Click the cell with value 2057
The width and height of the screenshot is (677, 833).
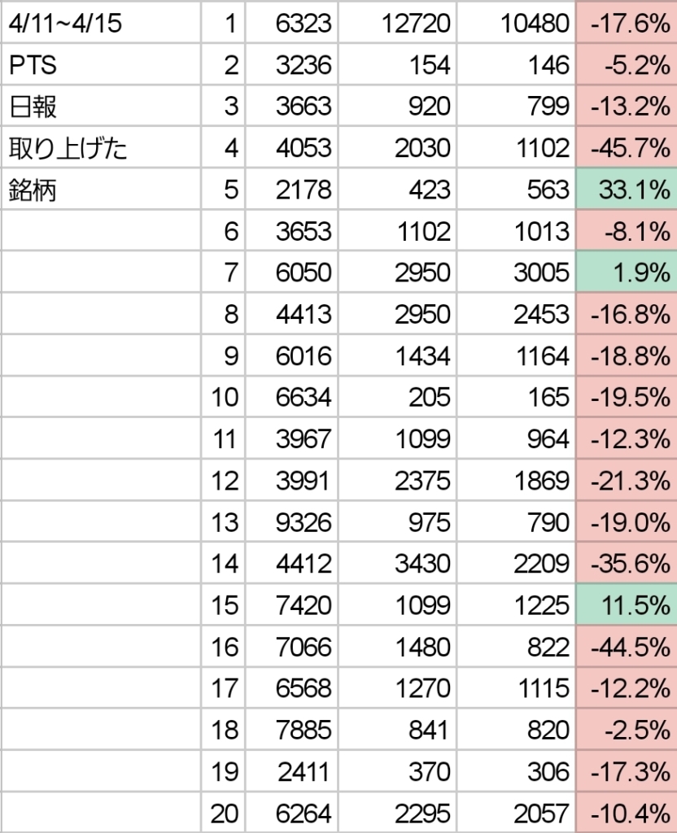click(x=515, y=813)
